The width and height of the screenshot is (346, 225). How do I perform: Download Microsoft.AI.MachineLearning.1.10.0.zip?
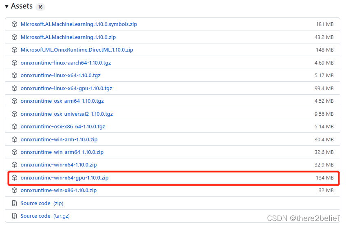pyautogui.click(x=68, y=37)
